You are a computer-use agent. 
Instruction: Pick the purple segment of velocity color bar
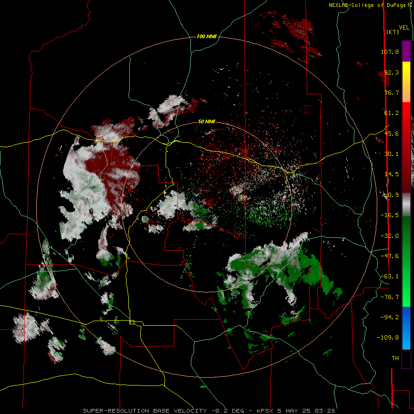tap(406, 51)
